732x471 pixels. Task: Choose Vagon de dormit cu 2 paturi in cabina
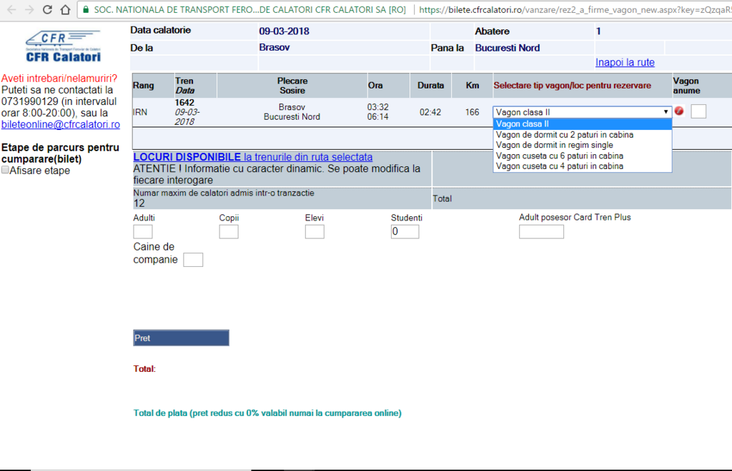point(582,135)
